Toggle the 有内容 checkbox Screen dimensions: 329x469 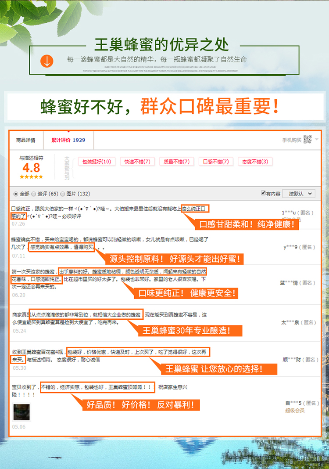tap(263, 193)
